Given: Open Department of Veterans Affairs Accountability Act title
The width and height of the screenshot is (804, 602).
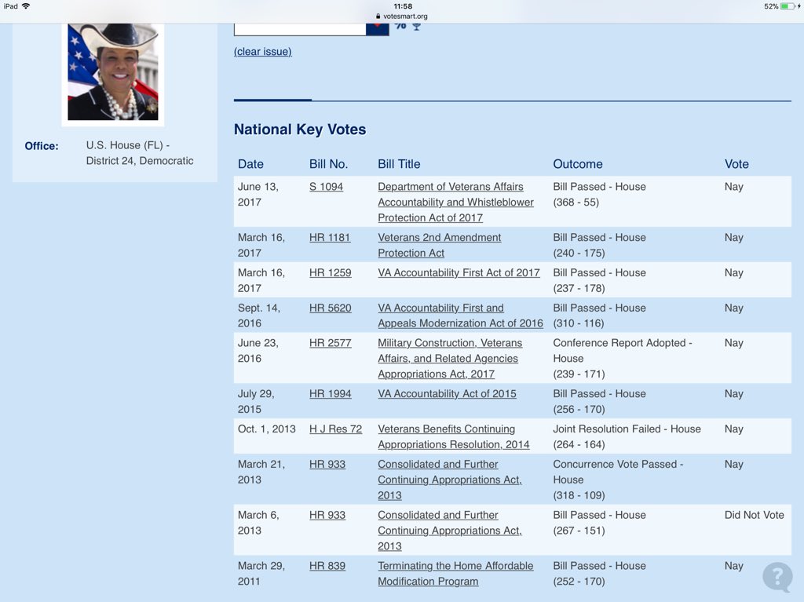Looking at the screenshot, I should click(456, 202).
